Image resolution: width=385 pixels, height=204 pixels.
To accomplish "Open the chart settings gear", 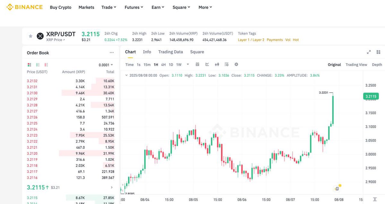I will 236,64.
